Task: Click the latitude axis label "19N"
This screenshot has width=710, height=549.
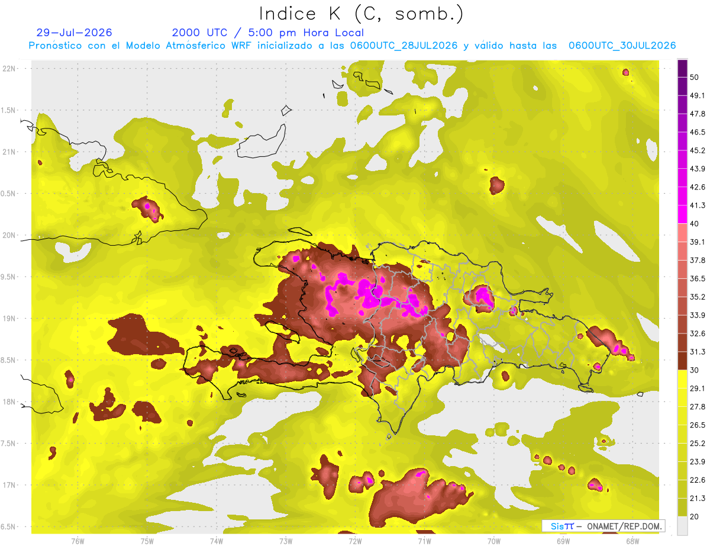Action: click(9, 319)
